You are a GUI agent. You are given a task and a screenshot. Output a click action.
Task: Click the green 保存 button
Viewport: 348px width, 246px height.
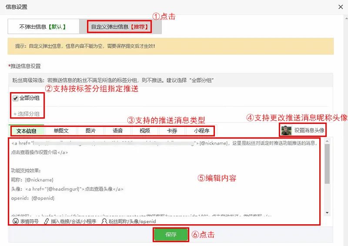(171, 234)
